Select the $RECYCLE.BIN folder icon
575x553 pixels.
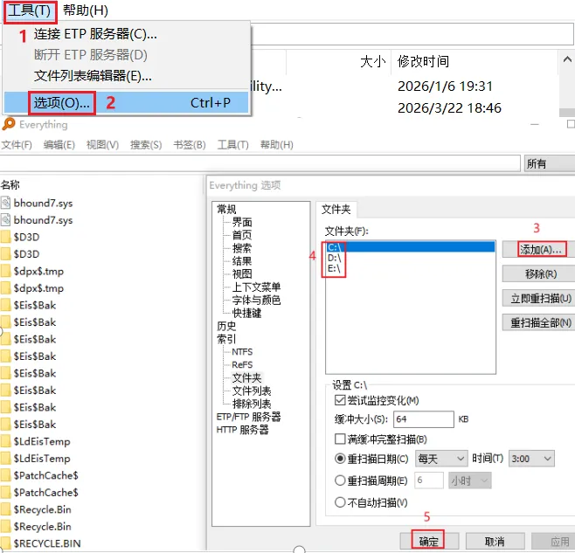[x=5, y=543]
